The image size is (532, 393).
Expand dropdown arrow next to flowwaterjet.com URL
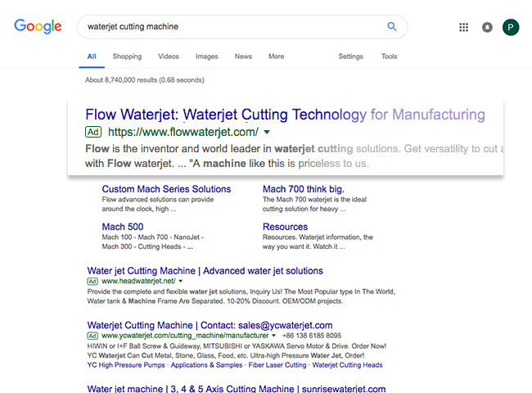coord(267,132)
